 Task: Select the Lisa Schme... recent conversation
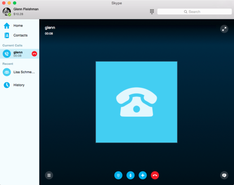point(19,72)
